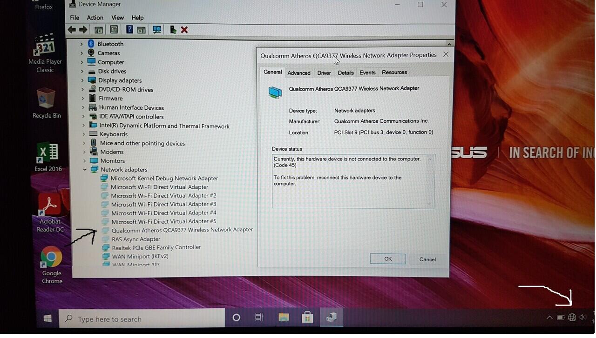Click the Device Manager taskbar icon
Viewport: 596px width, 338px height.
[x=332, y=318]
